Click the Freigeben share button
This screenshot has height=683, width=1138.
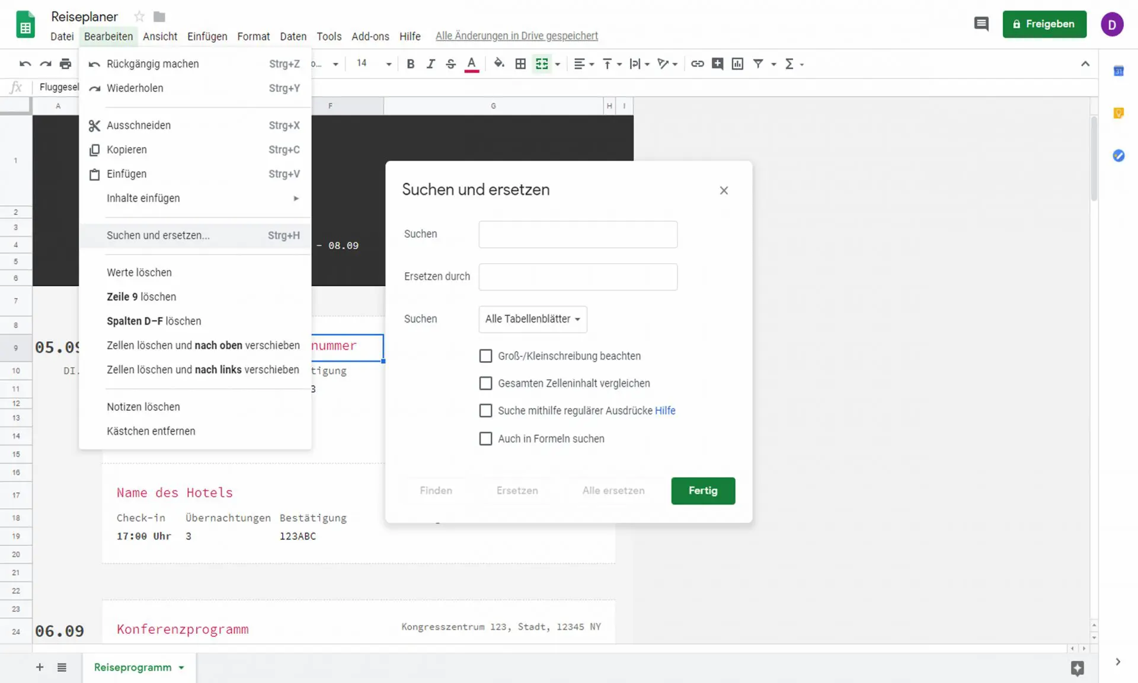[x=1044, y=24]
